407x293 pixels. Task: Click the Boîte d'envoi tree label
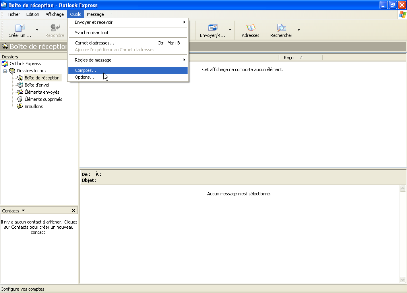(37, 85)
